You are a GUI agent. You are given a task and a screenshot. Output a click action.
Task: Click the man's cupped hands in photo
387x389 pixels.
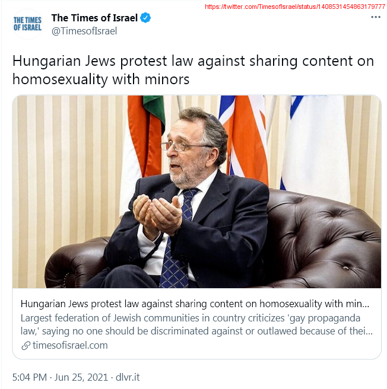(157, 214)
